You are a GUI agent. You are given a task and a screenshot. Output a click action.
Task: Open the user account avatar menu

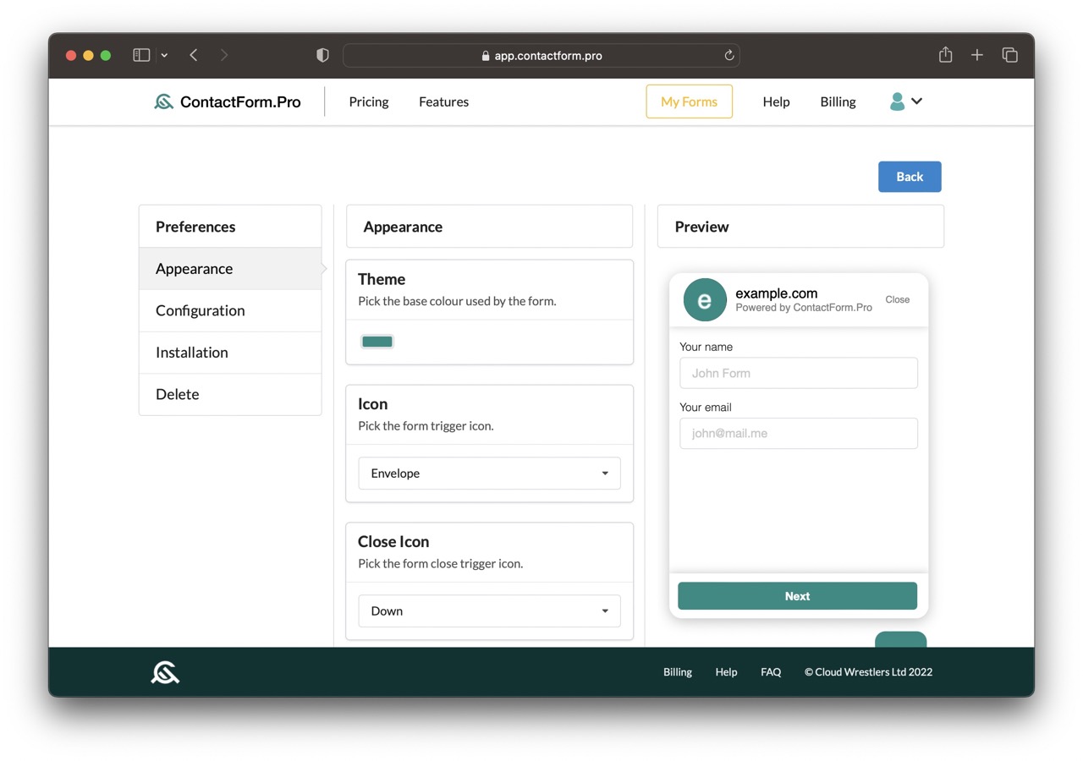897,101
